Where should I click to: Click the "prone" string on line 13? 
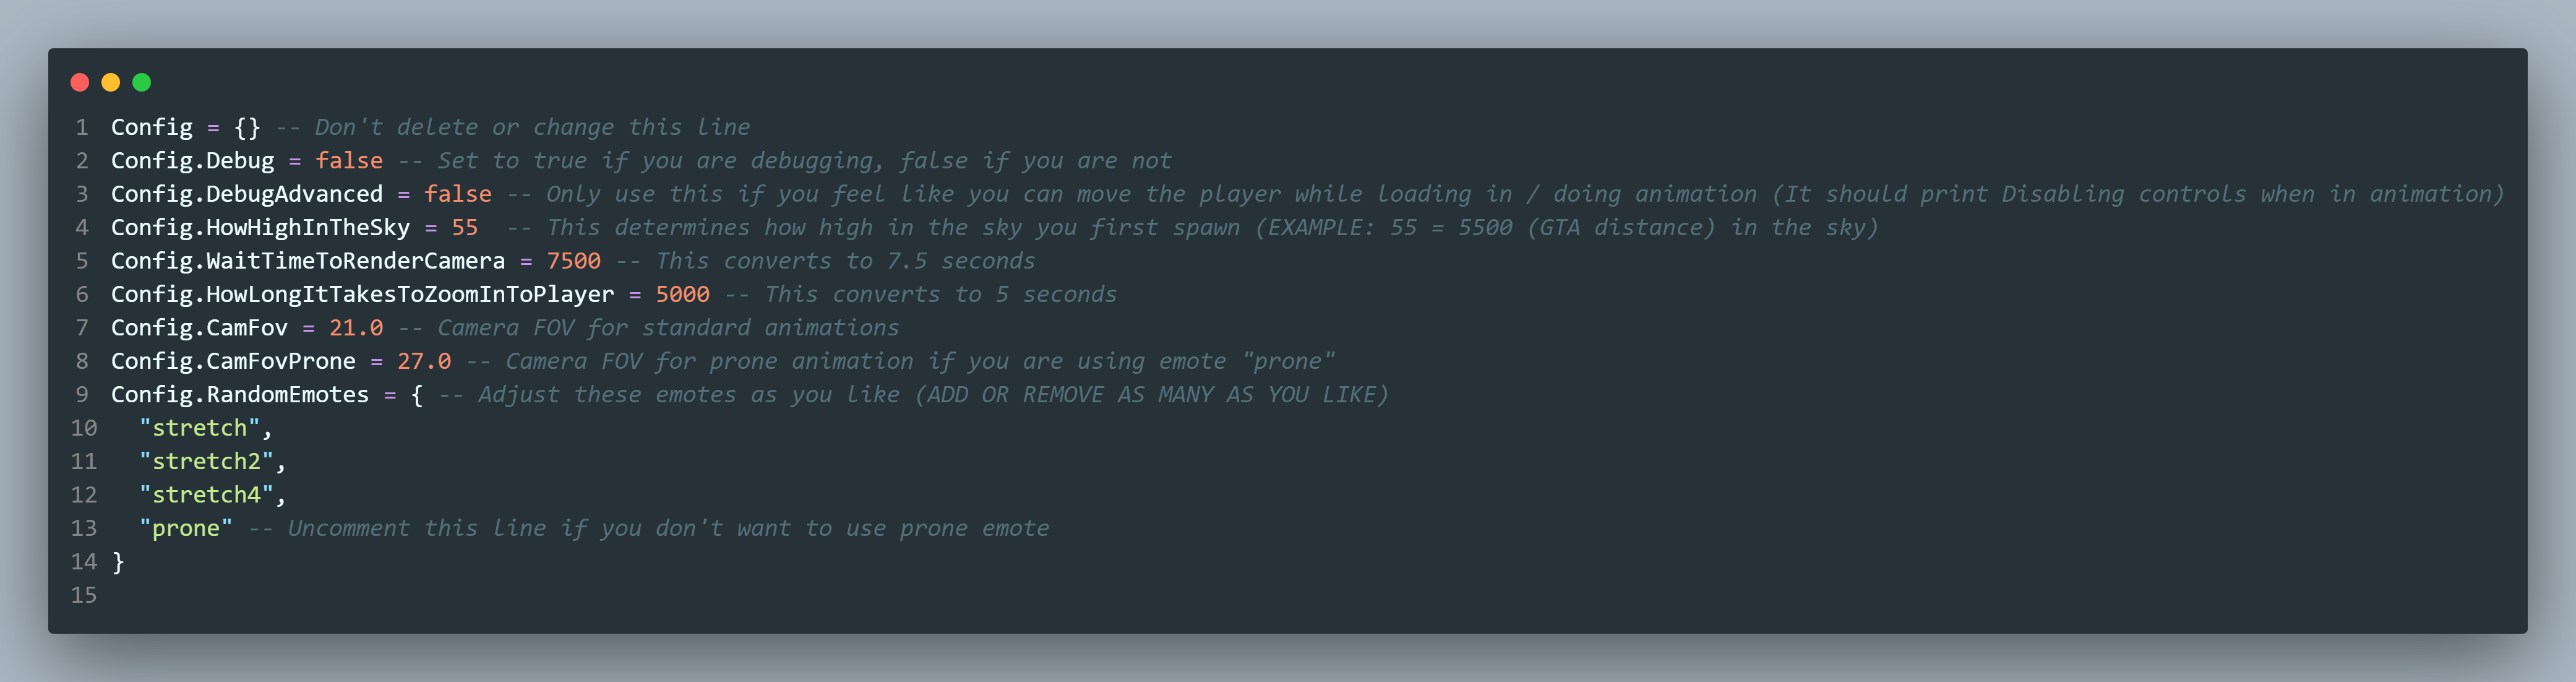(185, 528)
